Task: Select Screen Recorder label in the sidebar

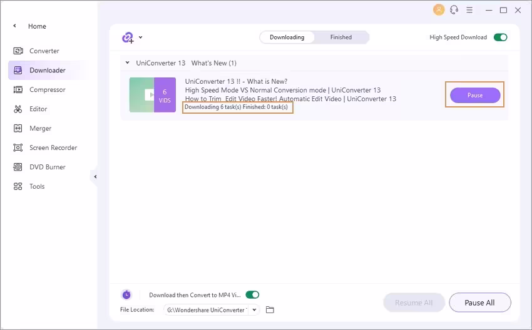Action: click(x=53, y=147)
